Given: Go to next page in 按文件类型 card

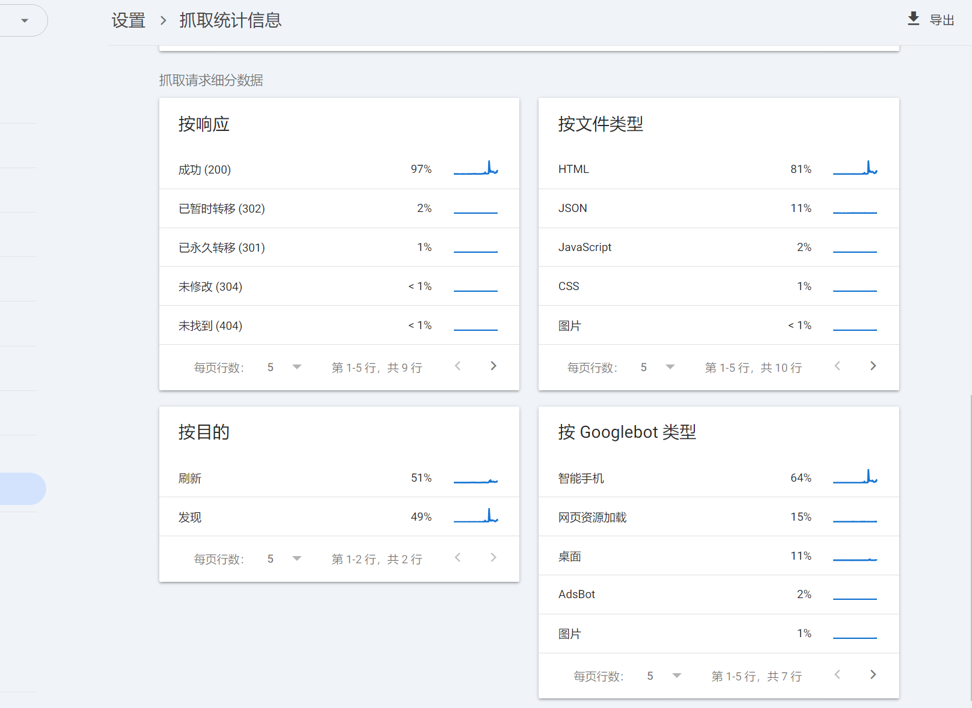Looking at the screenshot, I should [x=873, y=366].
